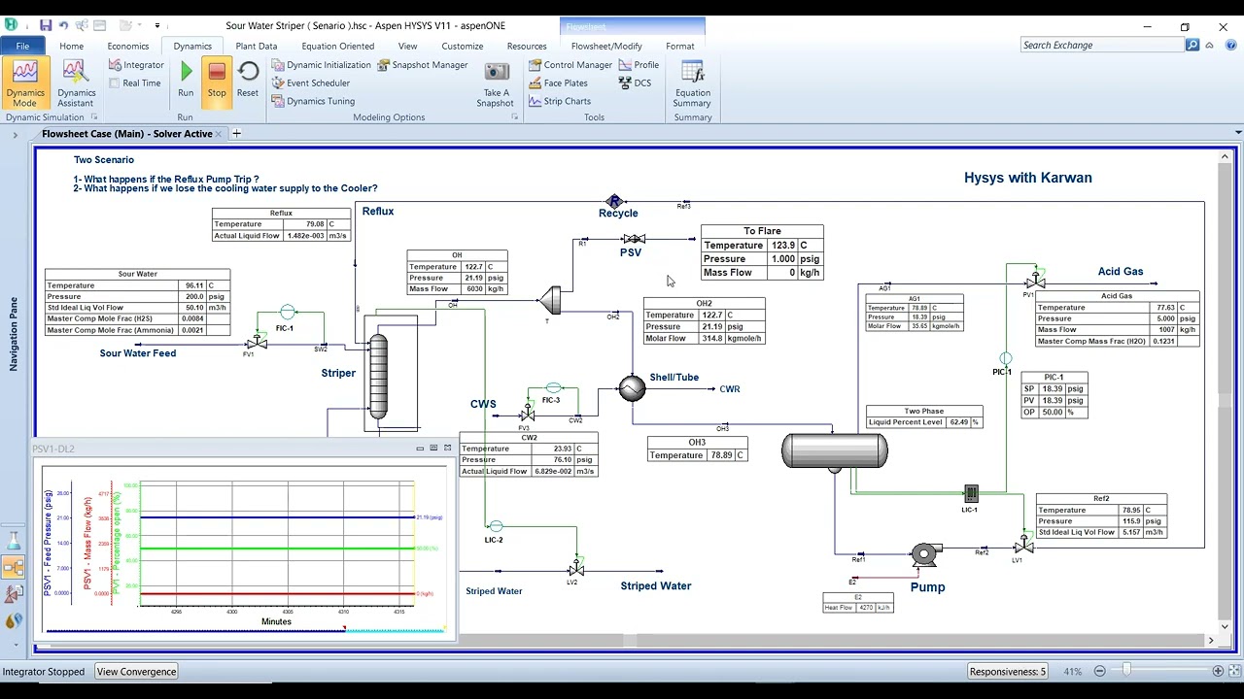Open the Integrator settings
The height and width of the screenshot is (699, 1244).
[135, 65]
